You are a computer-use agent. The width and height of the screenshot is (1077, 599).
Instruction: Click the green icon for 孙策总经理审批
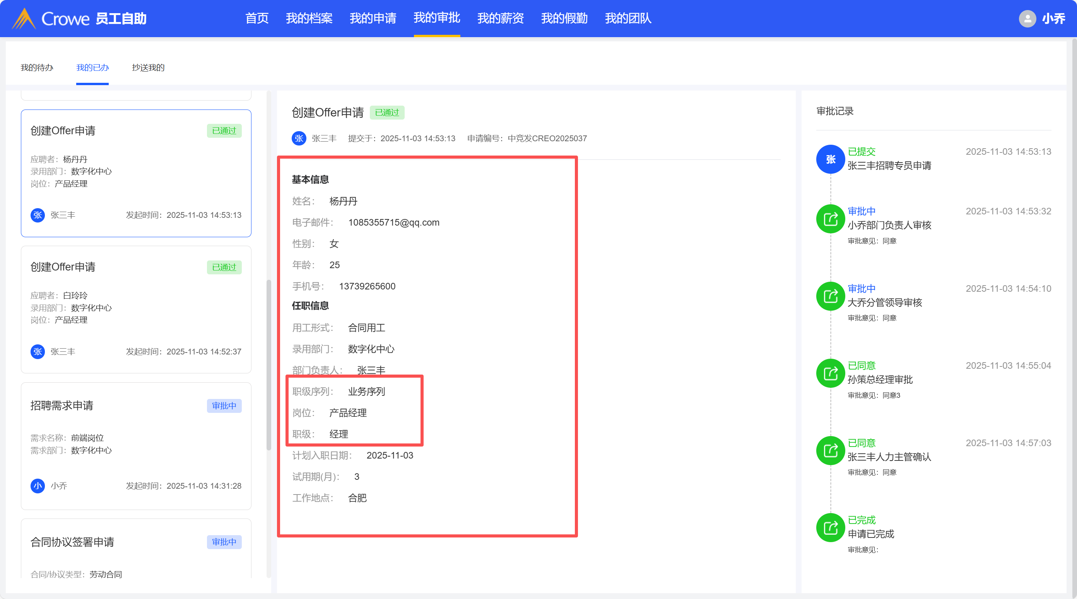830,373
